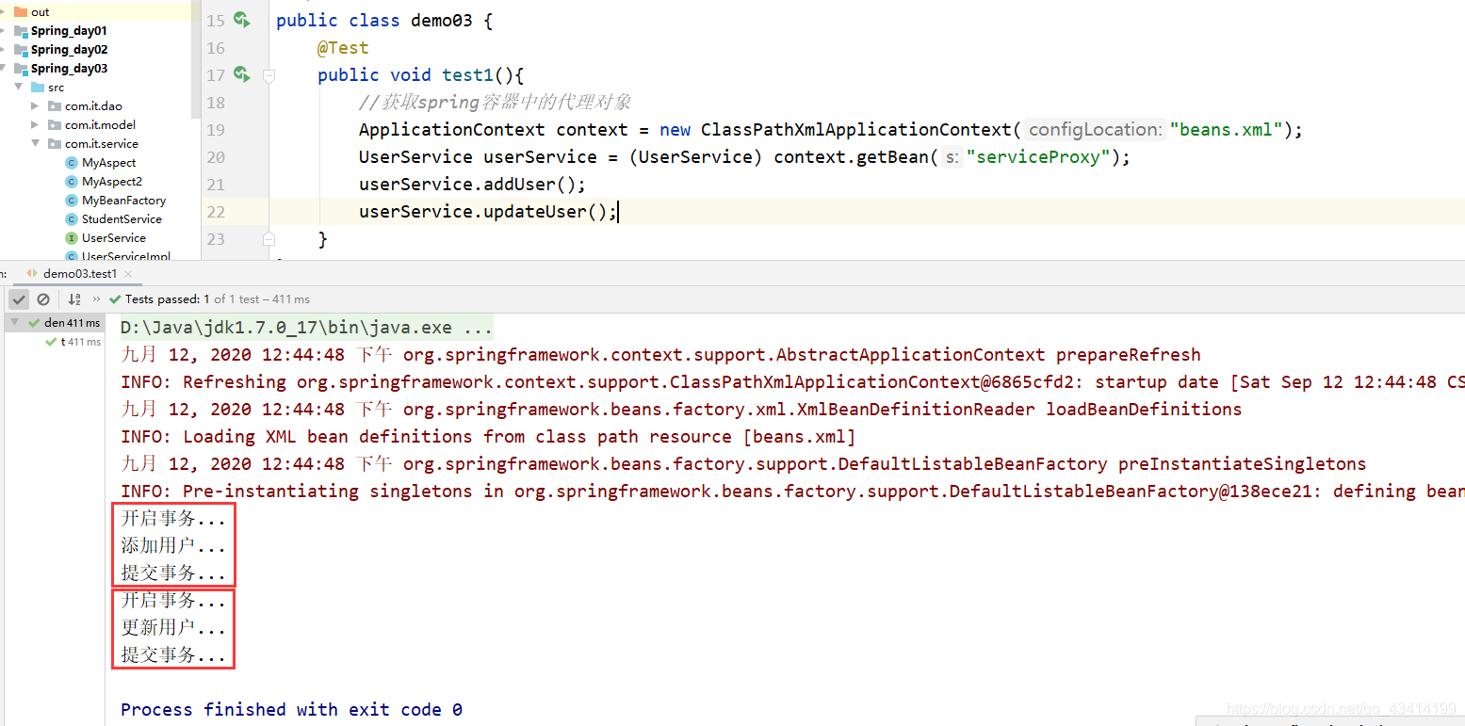
Task: Click "添加用户..." console output line
Action: point(173,546)
